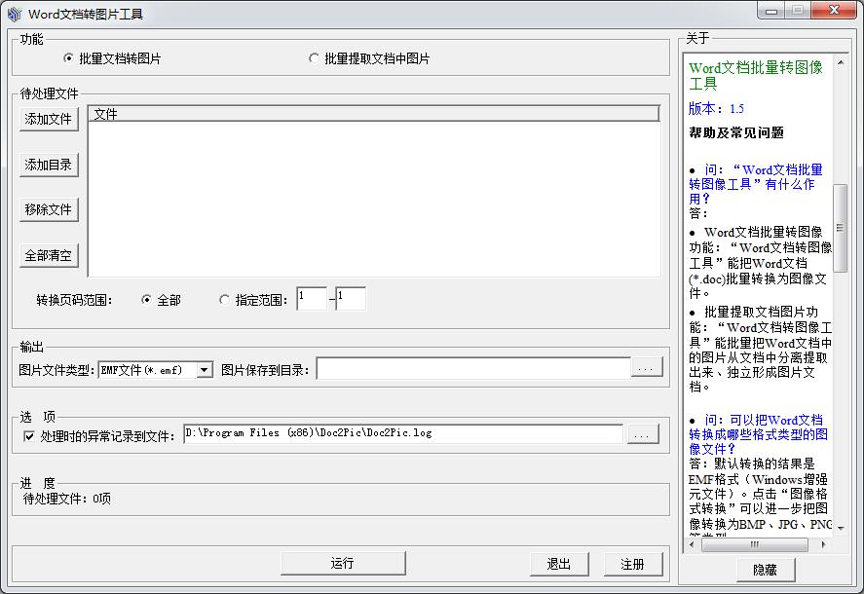Image resolution: width=864 pixels, height=594 pixels.
Task: Click the 添加目录 button to add a folder
Action: [x=48, y=164]
